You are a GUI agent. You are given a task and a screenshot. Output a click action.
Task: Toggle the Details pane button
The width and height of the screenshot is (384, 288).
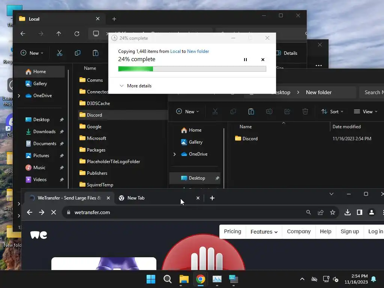coord(286,53)
